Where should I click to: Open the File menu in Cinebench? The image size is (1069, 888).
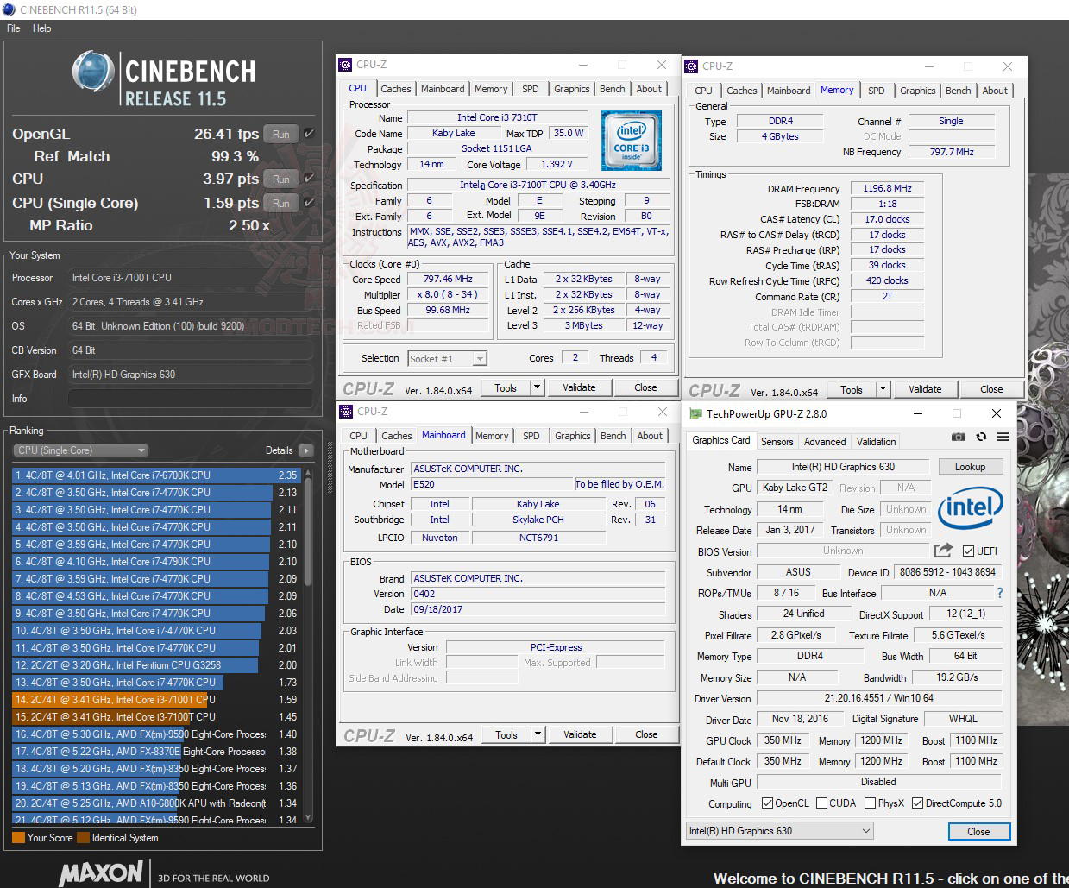pyautogui.click(x=14, y=28)
